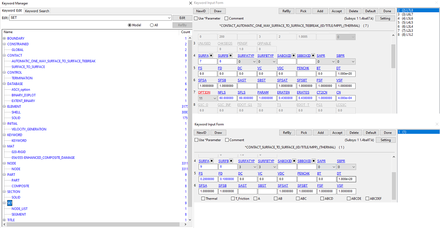Click Pick in the upper TIEBREAK form
The height and width of the screenshot is (228, 440).
(x=303, y=11)
